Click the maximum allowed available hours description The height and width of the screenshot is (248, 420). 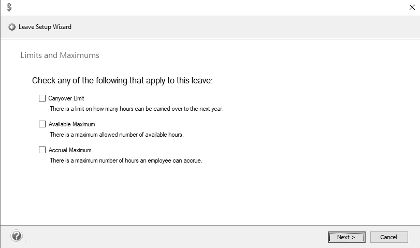click(117, 135)
